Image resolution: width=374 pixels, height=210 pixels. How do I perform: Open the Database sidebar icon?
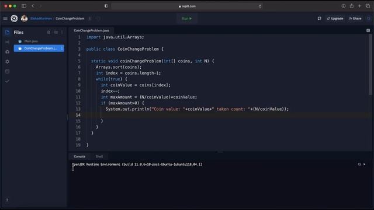[x=8, y=71]
